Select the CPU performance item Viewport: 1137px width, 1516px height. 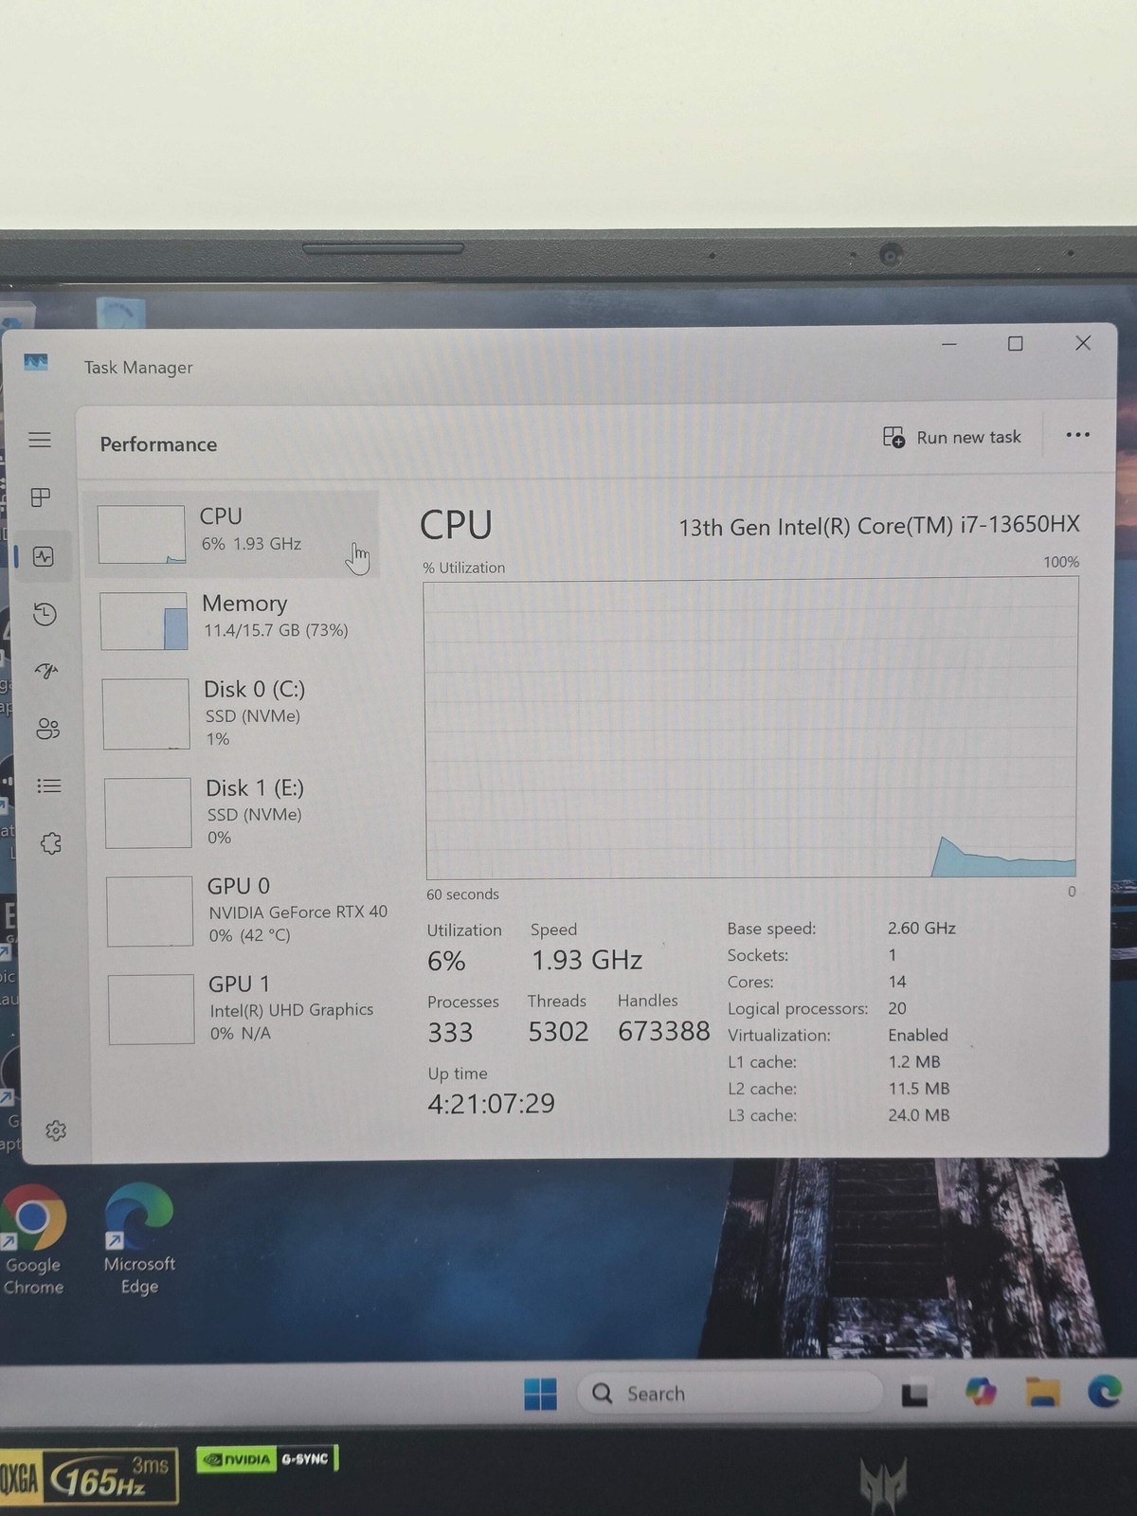pos(231,534)
